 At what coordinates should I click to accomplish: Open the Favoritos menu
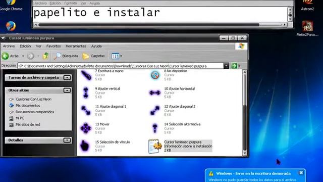(53, 46)
